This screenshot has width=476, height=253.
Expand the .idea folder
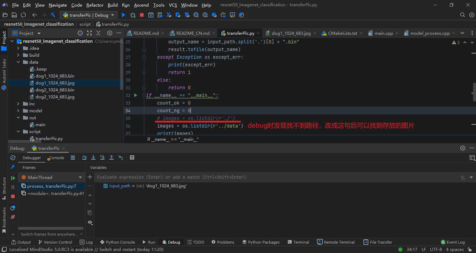18,48
